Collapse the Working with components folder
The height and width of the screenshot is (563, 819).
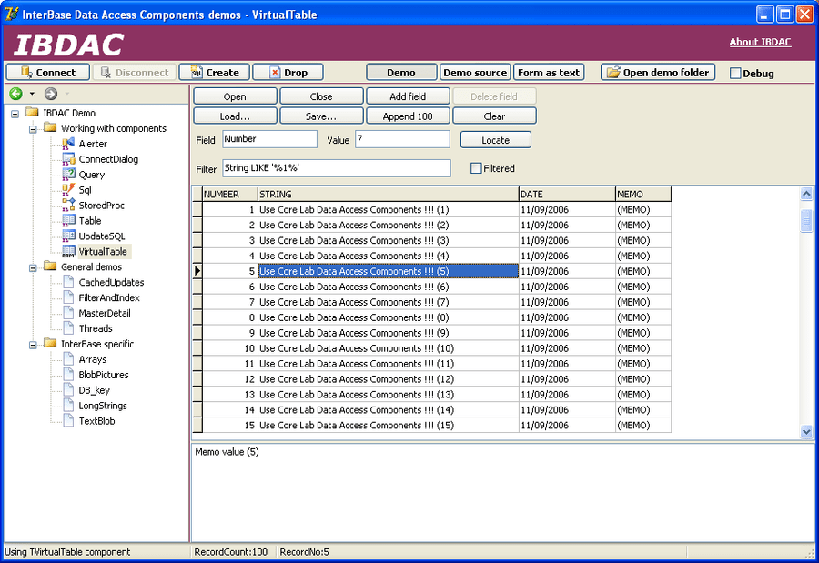pos(33,128)
